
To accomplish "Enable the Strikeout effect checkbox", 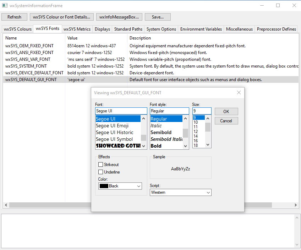I will (100, 164).
